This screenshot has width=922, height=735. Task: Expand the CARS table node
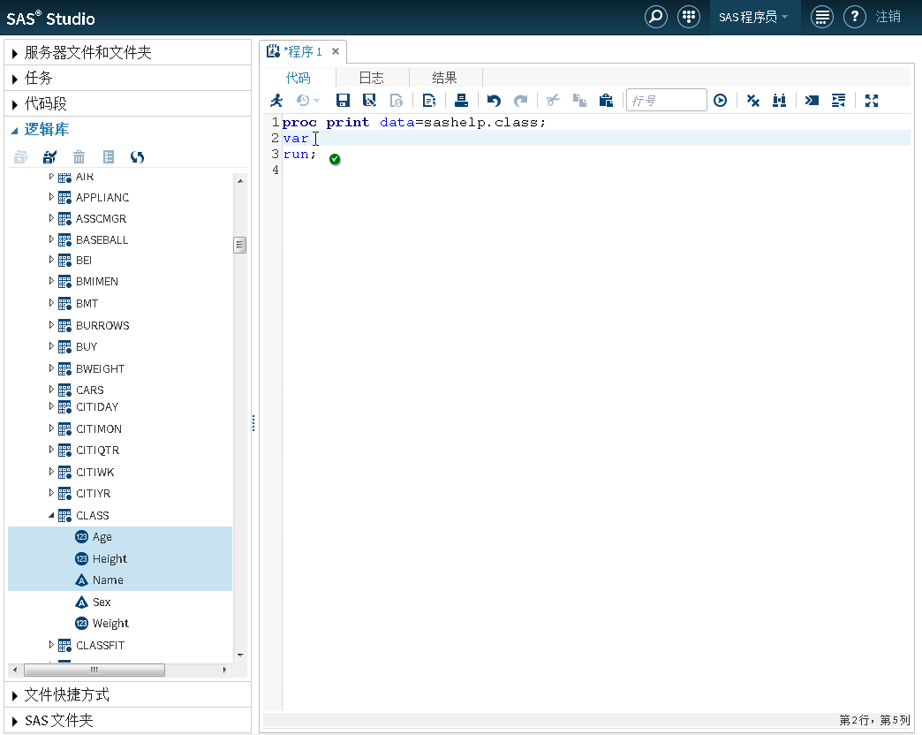point(52,390)
